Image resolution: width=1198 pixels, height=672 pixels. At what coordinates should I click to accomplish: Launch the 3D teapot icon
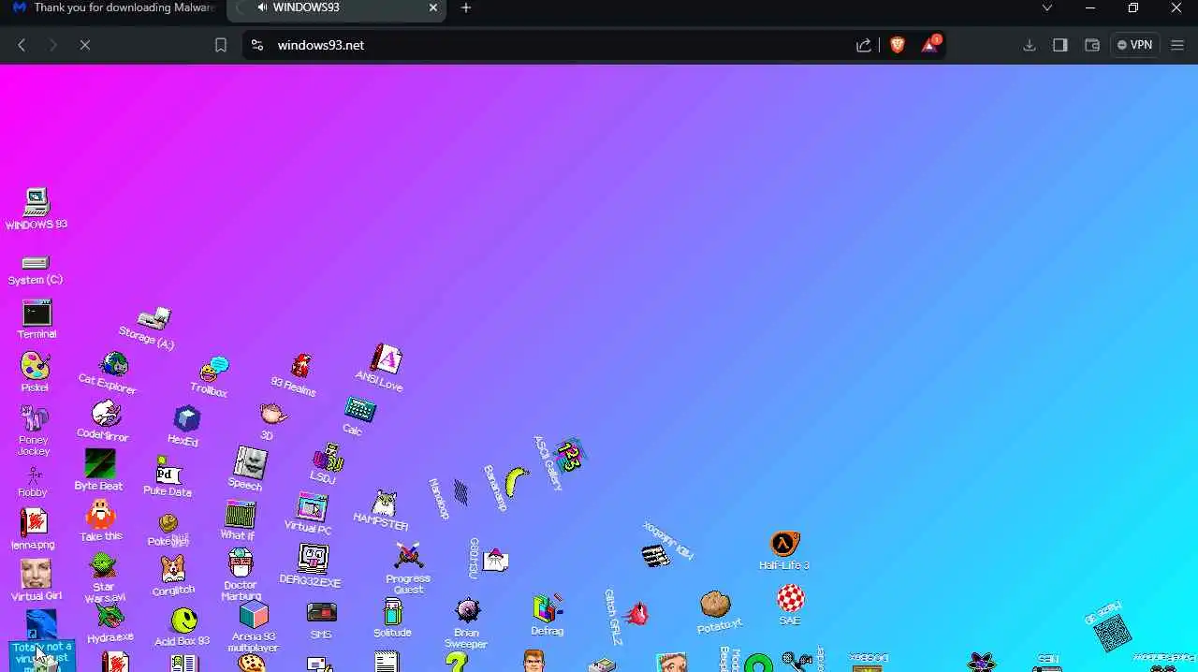[x=273, y=414]
